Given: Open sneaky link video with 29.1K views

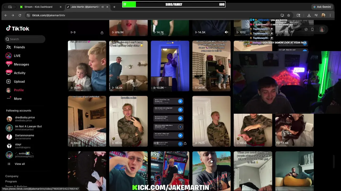Looking at the screenshot, I should (212, 66).
